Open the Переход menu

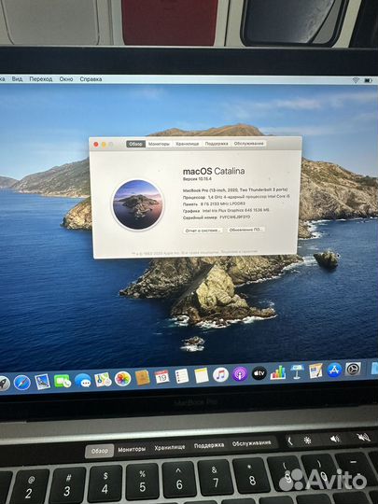click(41, 79)
